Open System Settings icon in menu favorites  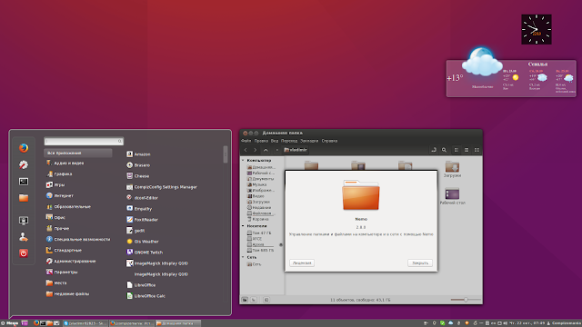pos(24,164)
